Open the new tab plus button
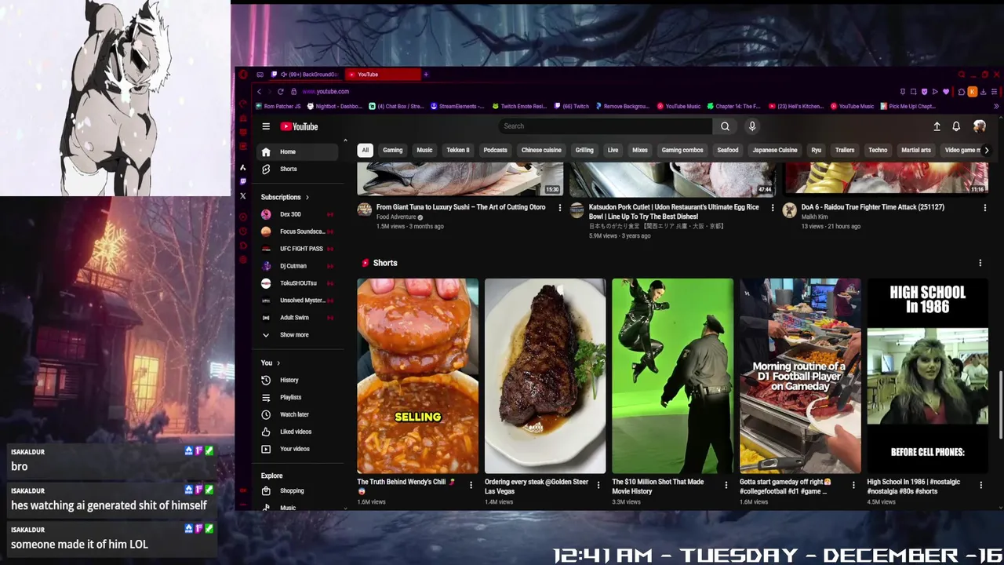The image size is (1004, 565). (426, 75)
